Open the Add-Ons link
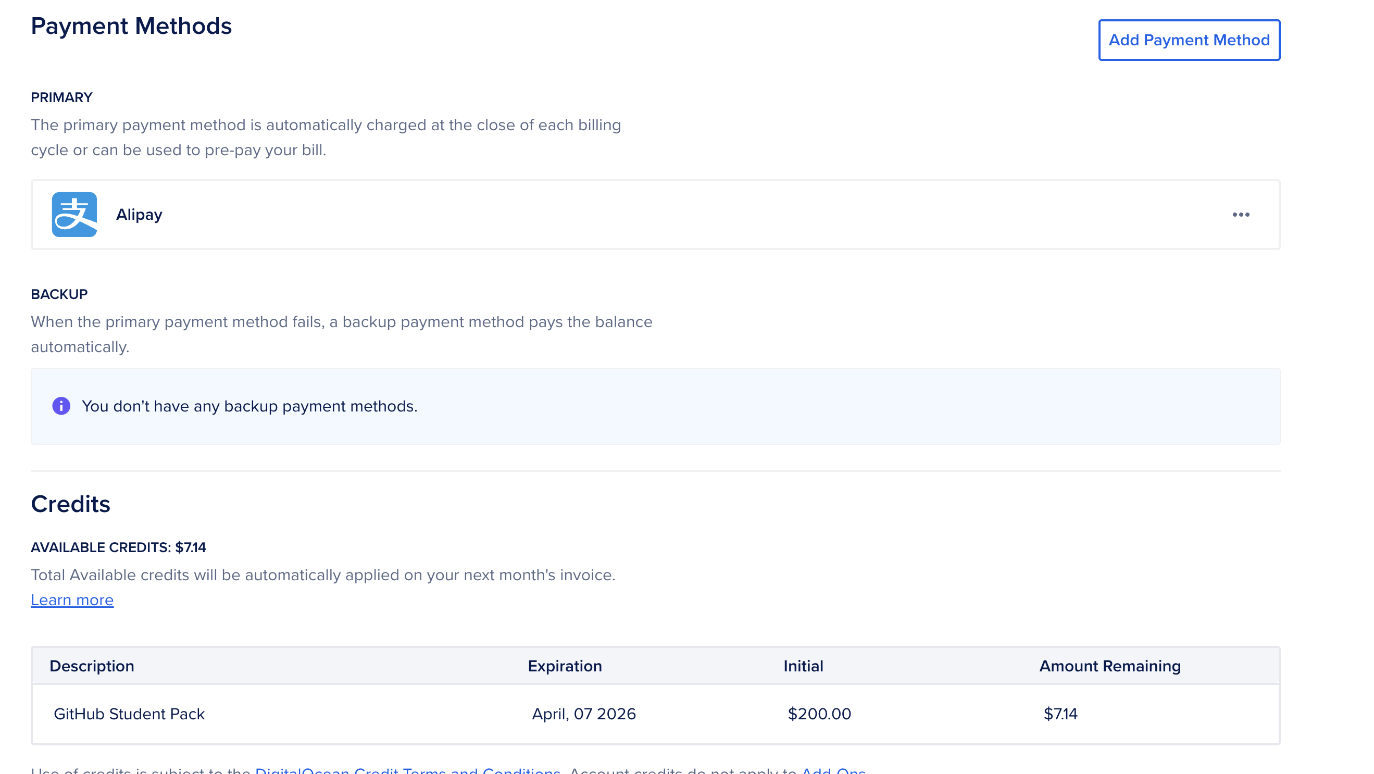Screen dimensions: 1374x774 833,770
